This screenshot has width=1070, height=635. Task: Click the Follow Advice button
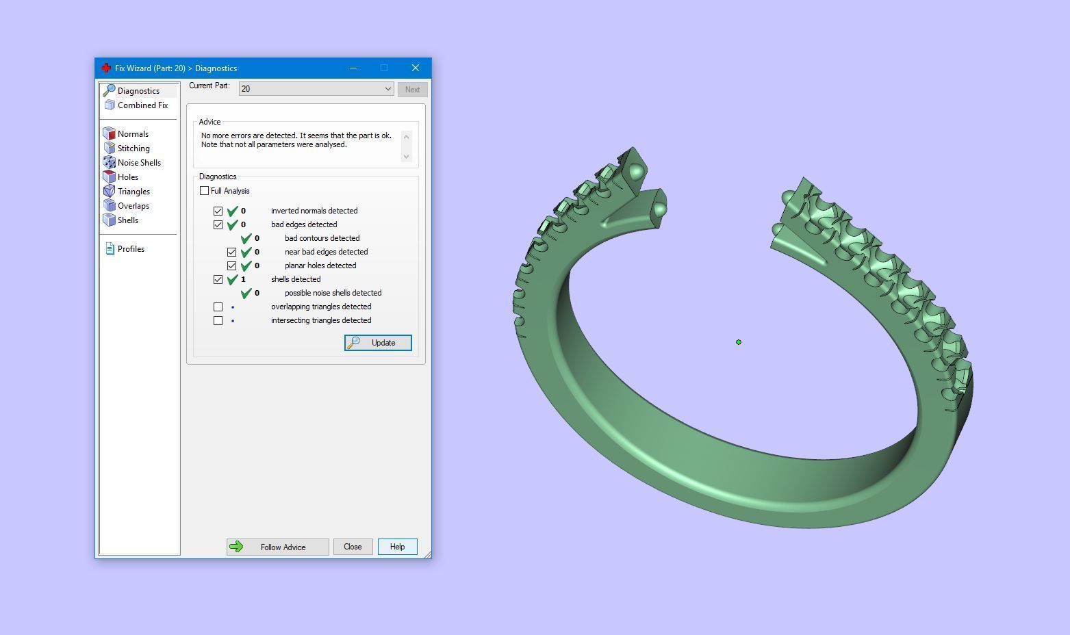278,547
